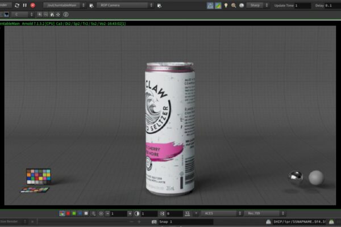Open the /out/turntableMain ROP path dropdown

pyautogui.click(x=64, y=5)
